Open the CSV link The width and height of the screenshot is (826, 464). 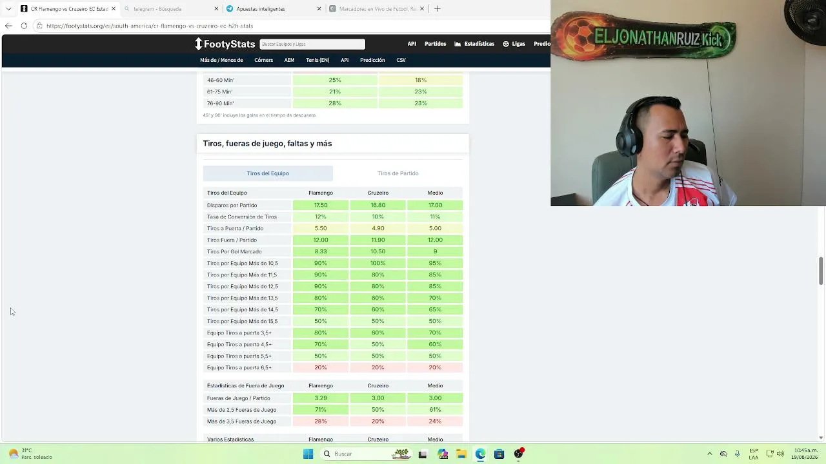401,60
